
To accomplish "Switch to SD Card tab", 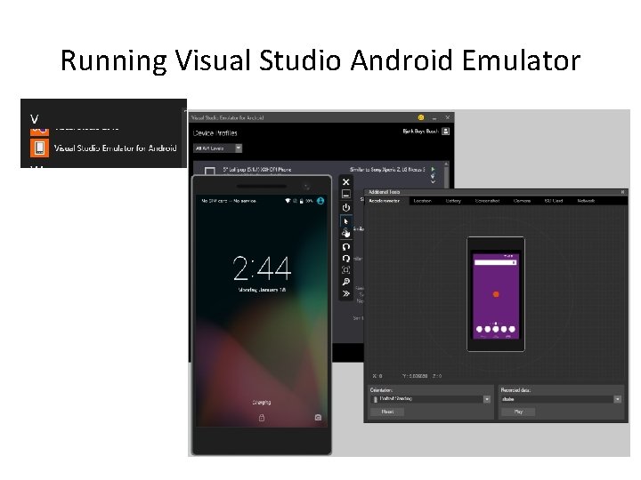I will click(x=554, y=201).
